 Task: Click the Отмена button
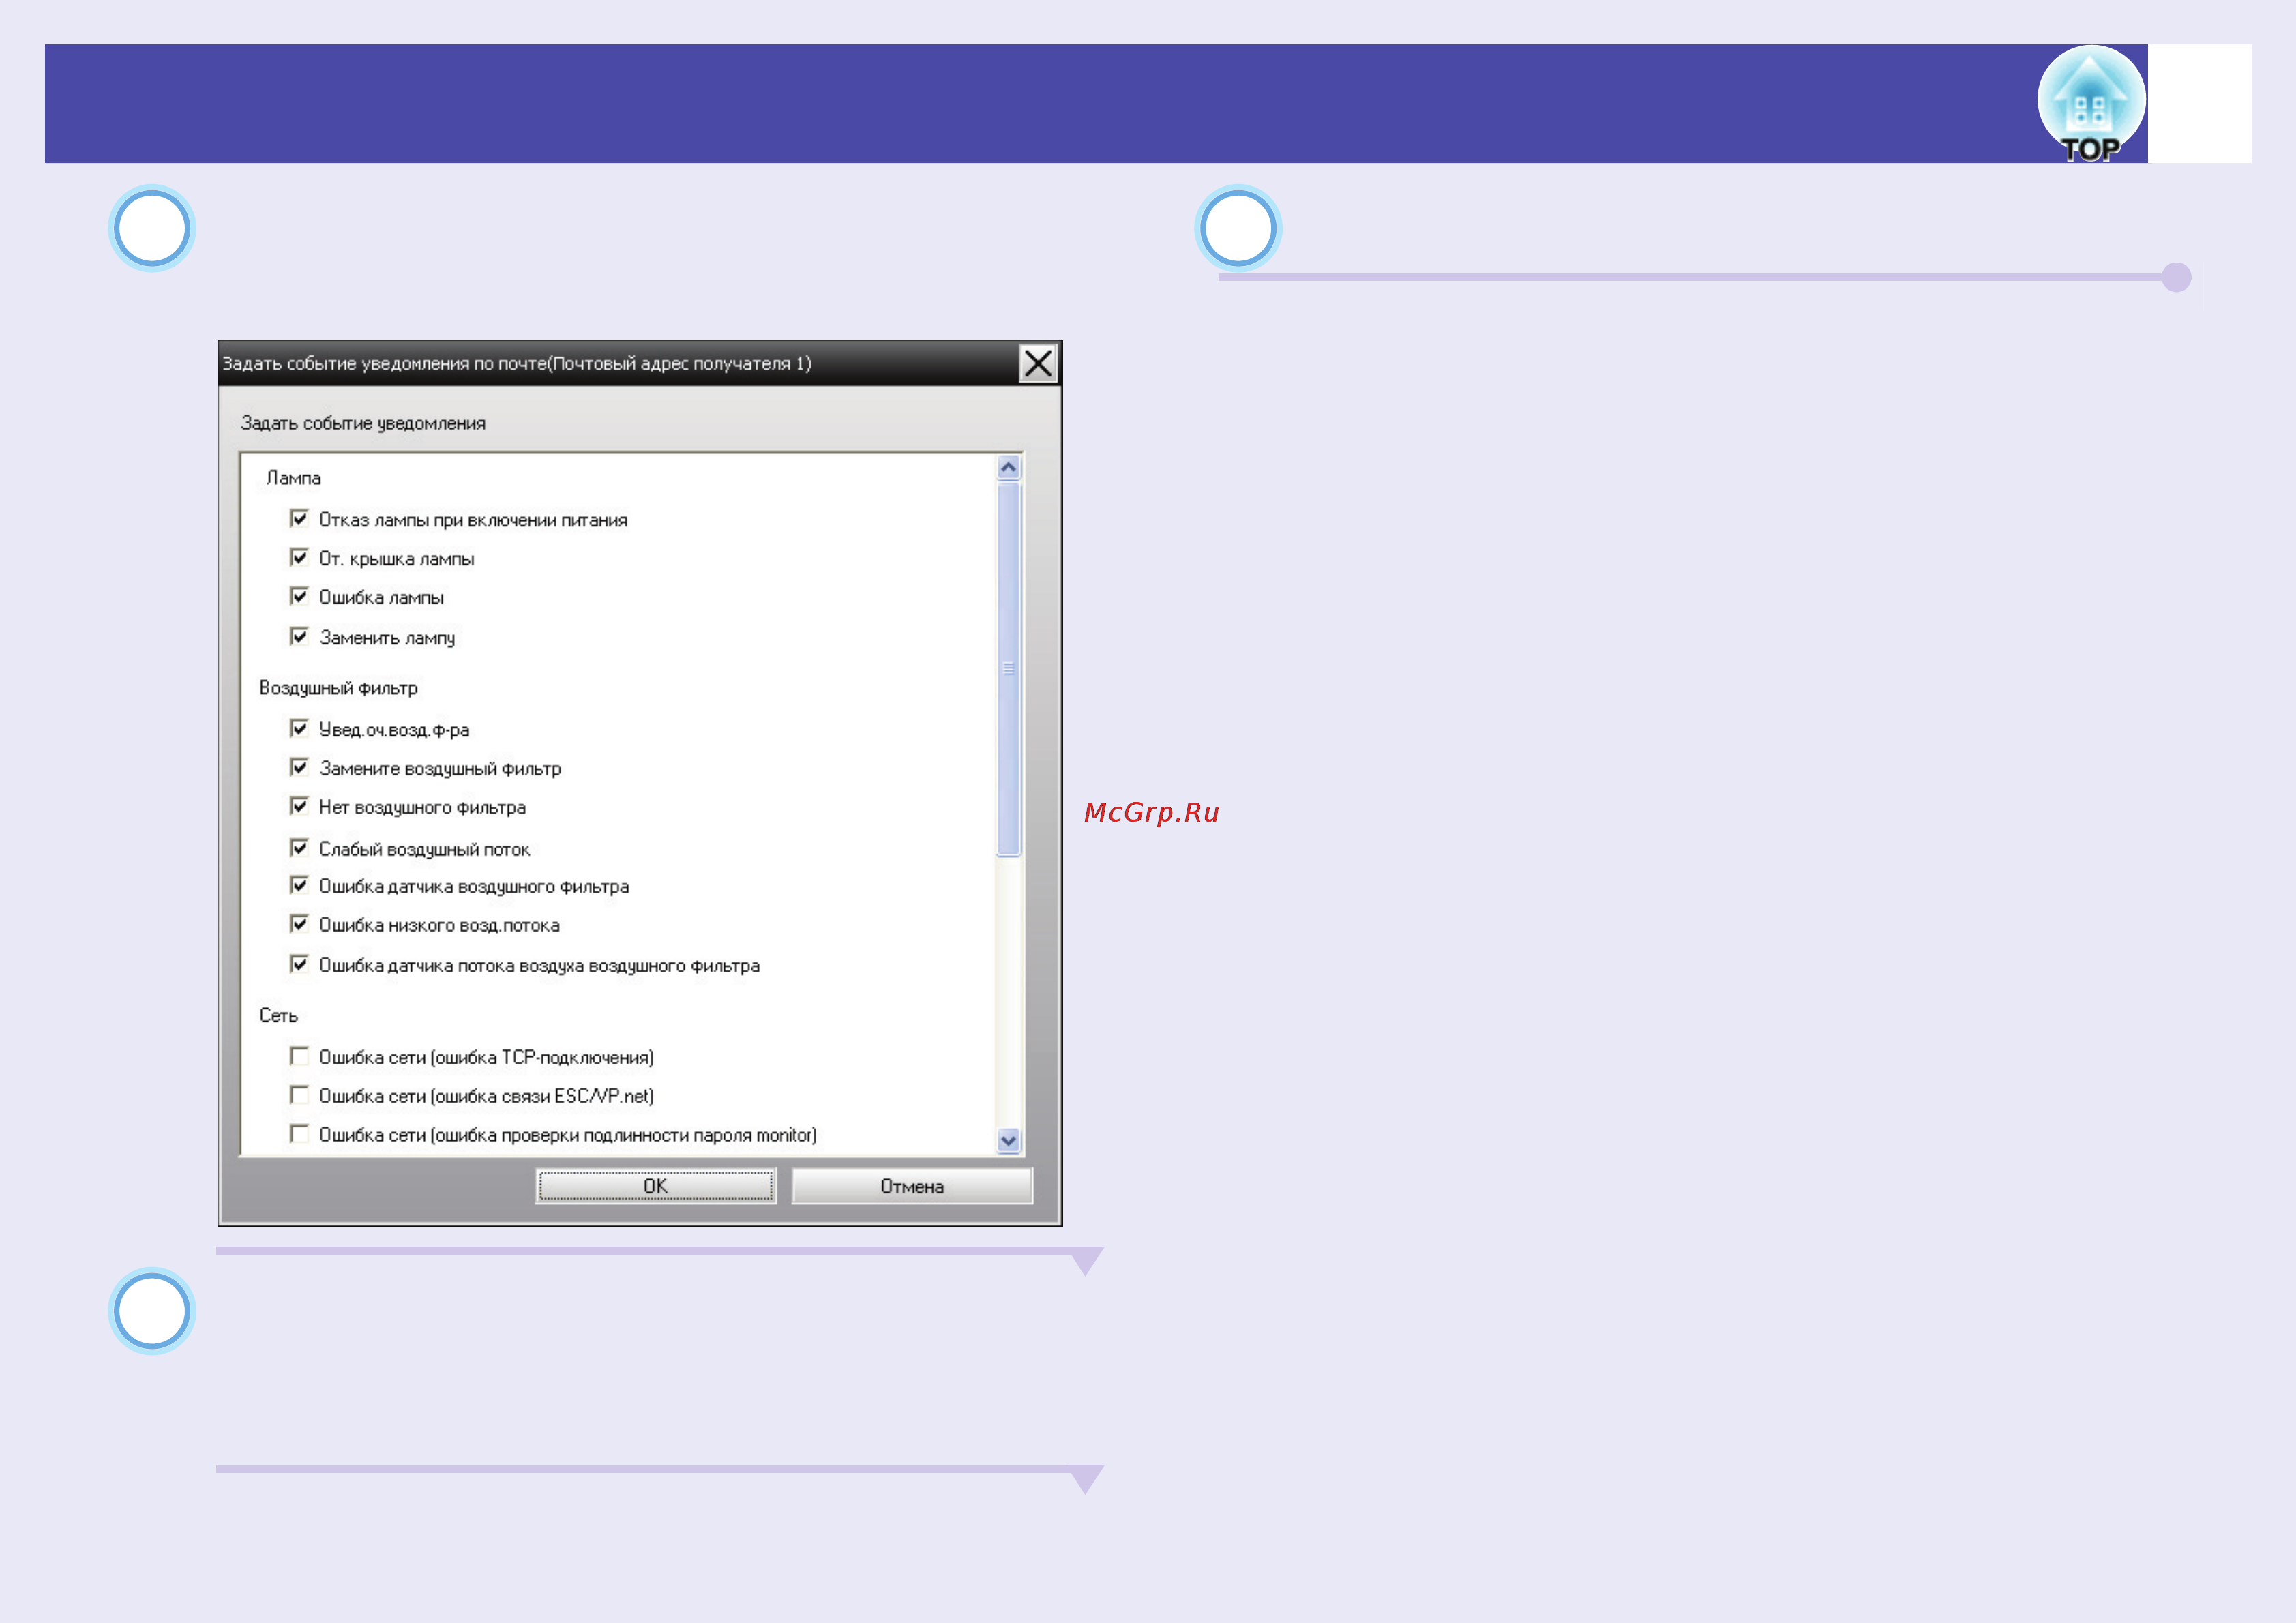click(912, 1186)
